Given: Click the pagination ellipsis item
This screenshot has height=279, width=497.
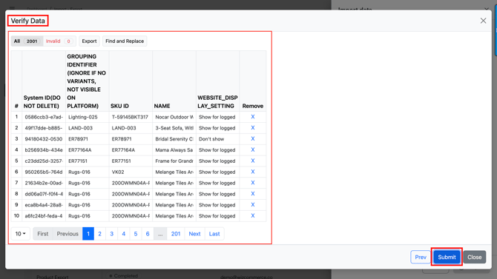Looking at the screenshot, I should (160, 234).
